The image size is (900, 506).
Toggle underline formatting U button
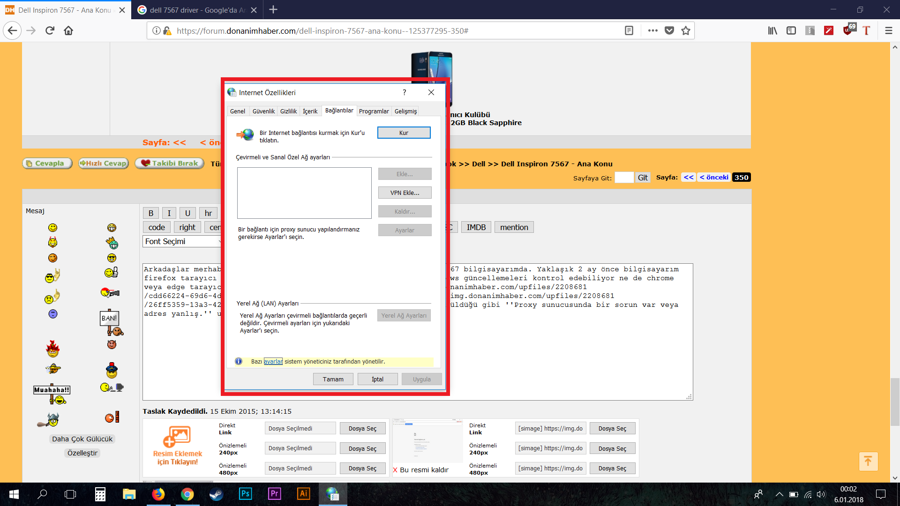coord(187,213)
